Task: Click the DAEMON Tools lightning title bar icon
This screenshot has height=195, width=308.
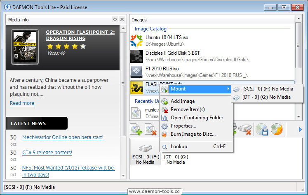Action: tap(7, 7)
